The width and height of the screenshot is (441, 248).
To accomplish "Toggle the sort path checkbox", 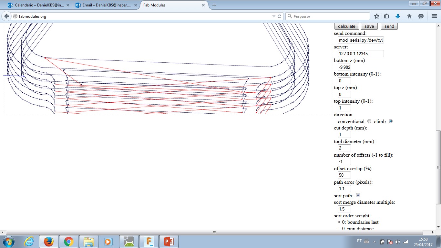I will pyautogui.click(x=358, y=195).
